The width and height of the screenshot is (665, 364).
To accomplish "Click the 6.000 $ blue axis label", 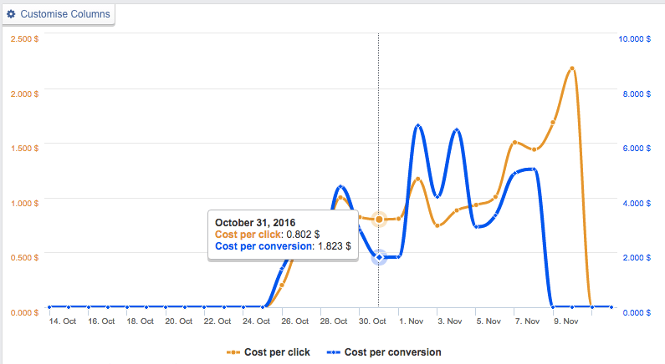I will [637, 148].
